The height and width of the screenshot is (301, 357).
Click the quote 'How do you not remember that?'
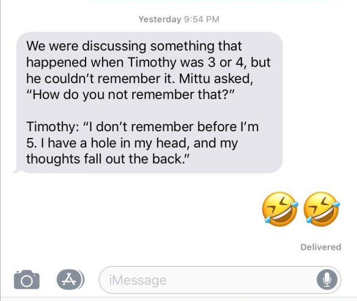click(130, 95)
